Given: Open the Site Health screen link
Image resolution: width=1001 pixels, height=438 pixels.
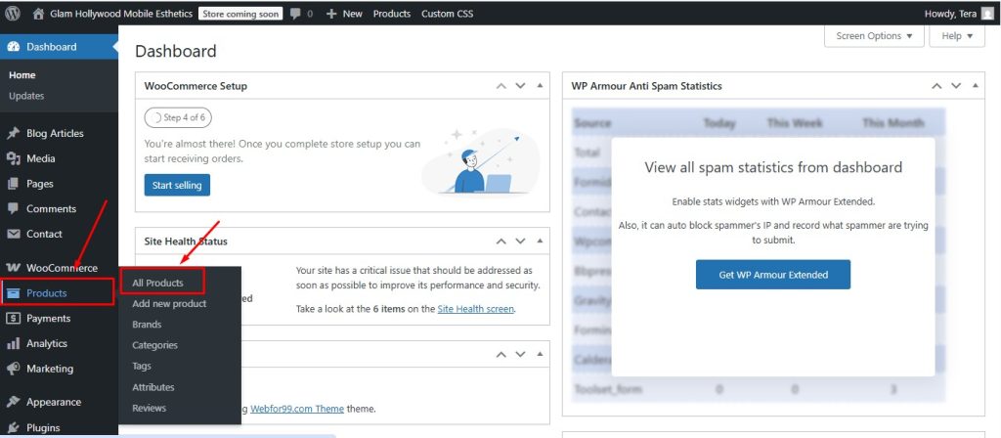Looking at the screenshot, I should (x=476, y=309).
